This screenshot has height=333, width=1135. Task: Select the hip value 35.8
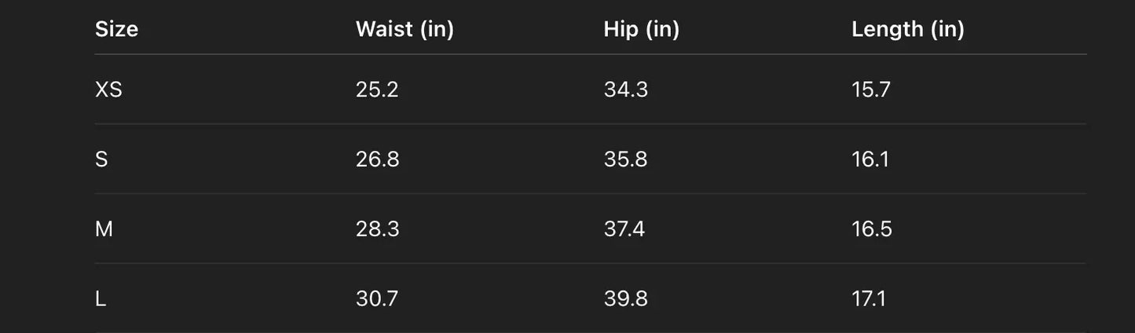[x=625, y=159]
